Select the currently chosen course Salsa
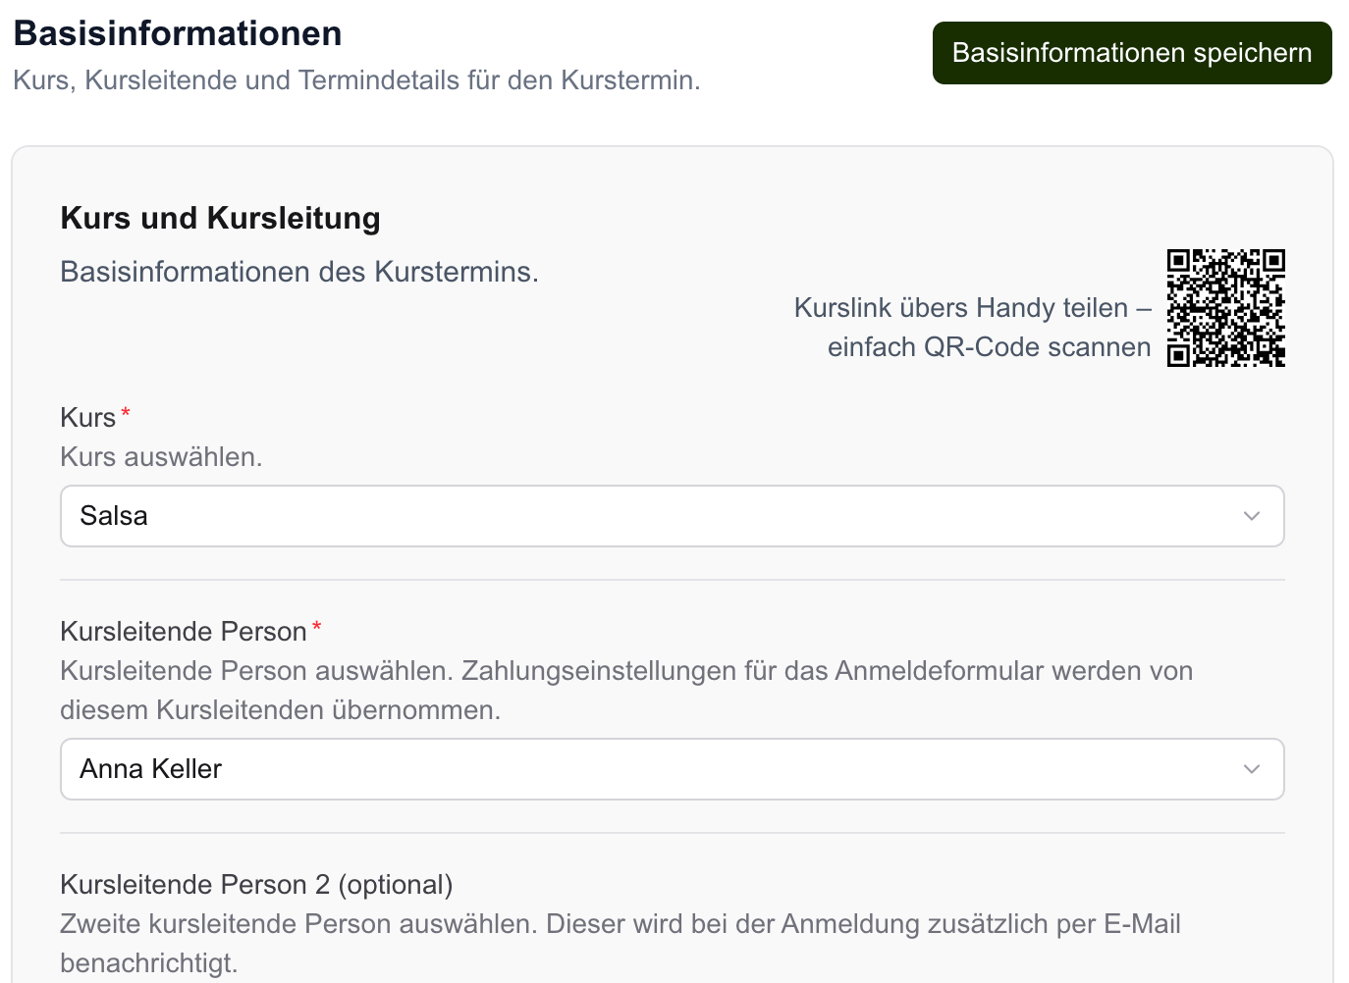The height and width of the screenshot is (983, 1349). coord(113,515)
